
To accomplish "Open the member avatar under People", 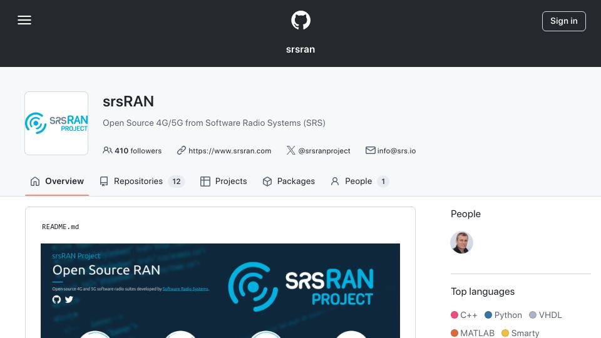I will 461,243.
